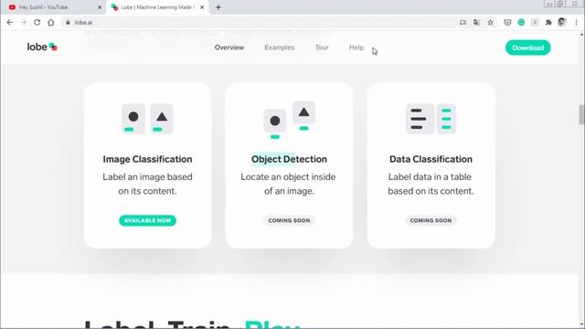Click the Data Classification heading
Image resolution: width=585 pixels, height=329 pixels.
(431, 159)
